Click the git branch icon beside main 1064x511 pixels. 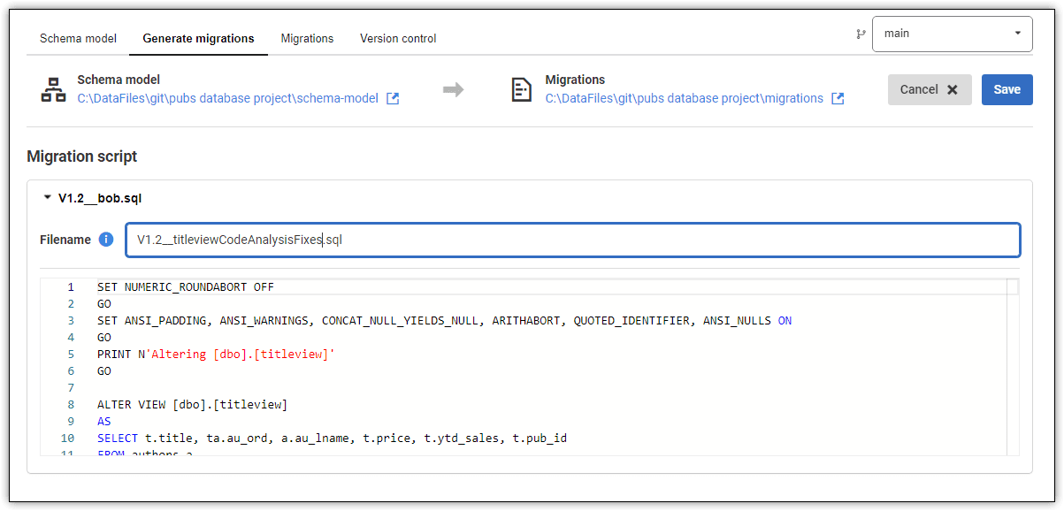pyautogui.click(x=861, y=34)
